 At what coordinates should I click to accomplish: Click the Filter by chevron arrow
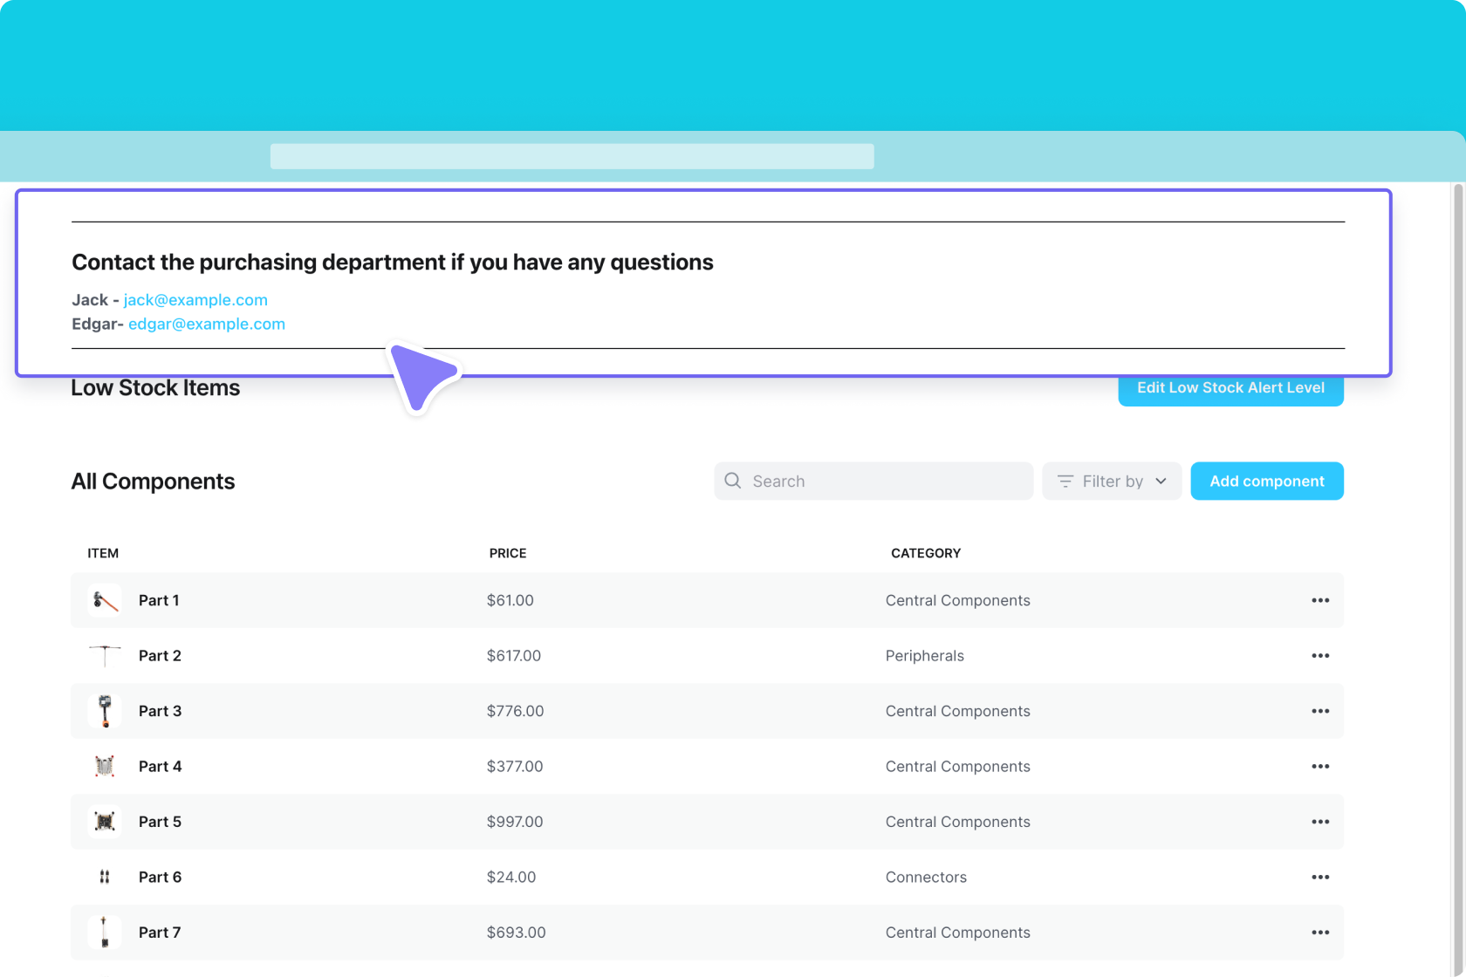tap(1161, 482)
